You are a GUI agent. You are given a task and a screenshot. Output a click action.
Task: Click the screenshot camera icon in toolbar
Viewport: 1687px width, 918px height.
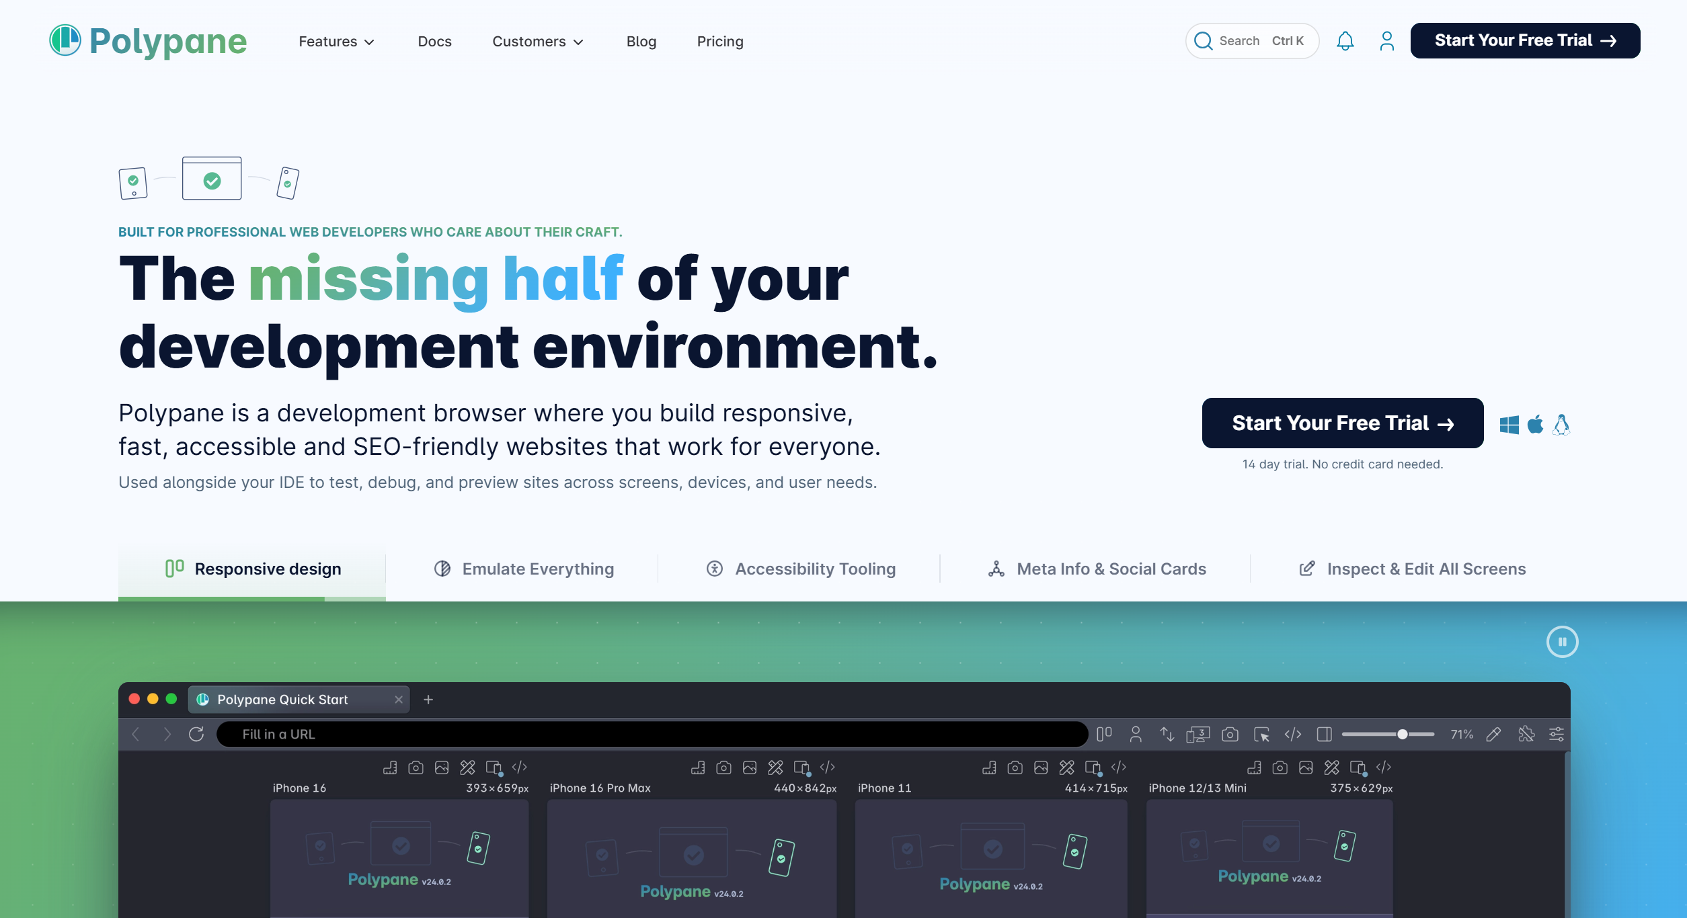pos(1230,734)
